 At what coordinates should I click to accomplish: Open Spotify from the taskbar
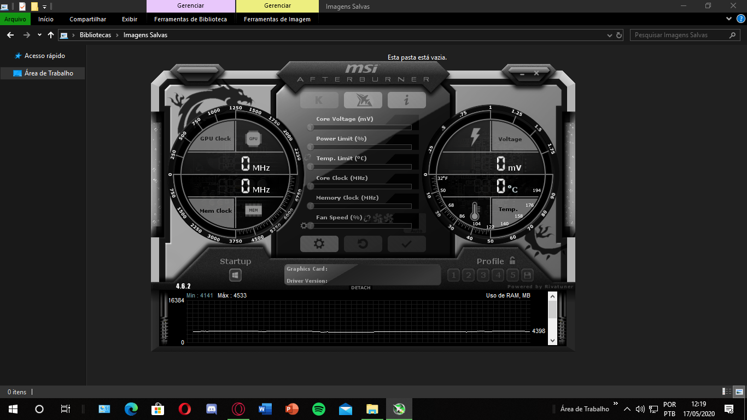coord(319,409)
